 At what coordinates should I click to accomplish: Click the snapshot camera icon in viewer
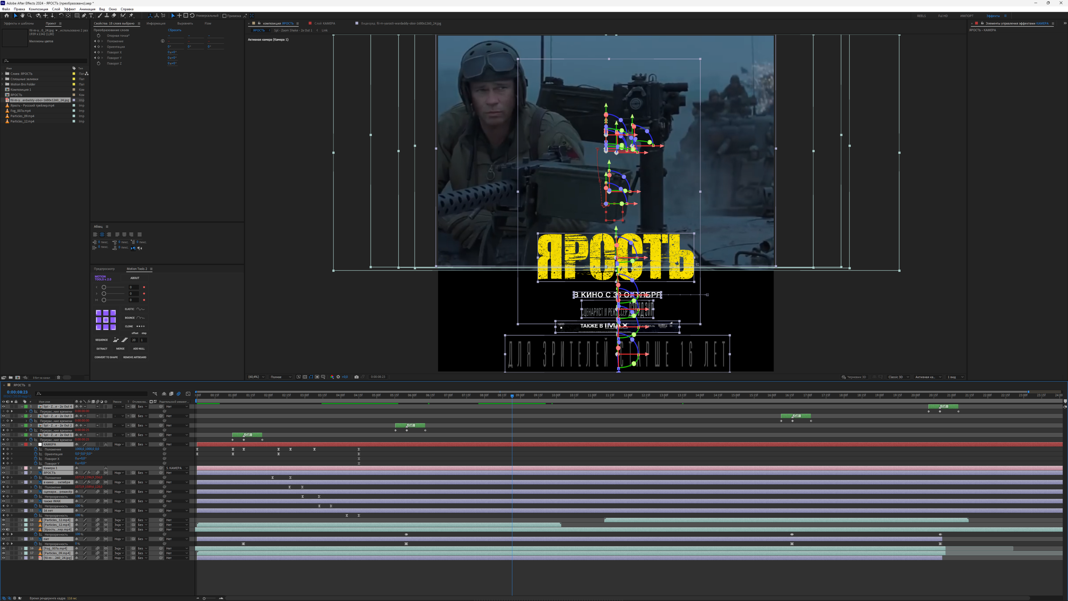pos(356,377)
